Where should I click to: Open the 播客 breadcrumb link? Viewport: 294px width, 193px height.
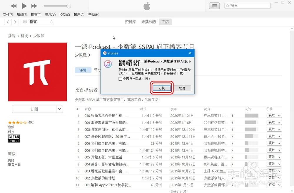12,36
